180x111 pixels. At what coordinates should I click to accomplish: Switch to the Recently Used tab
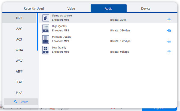pos(34,8)
